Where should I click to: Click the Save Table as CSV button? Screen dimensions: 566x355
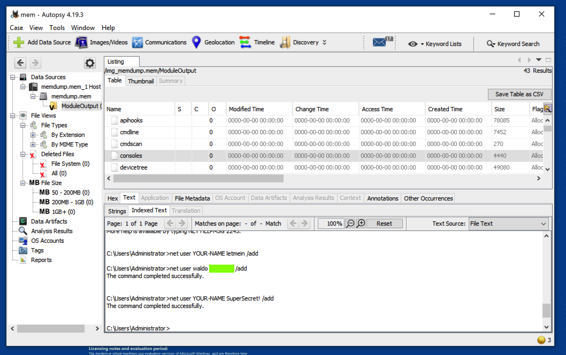(x=518, y=94)
